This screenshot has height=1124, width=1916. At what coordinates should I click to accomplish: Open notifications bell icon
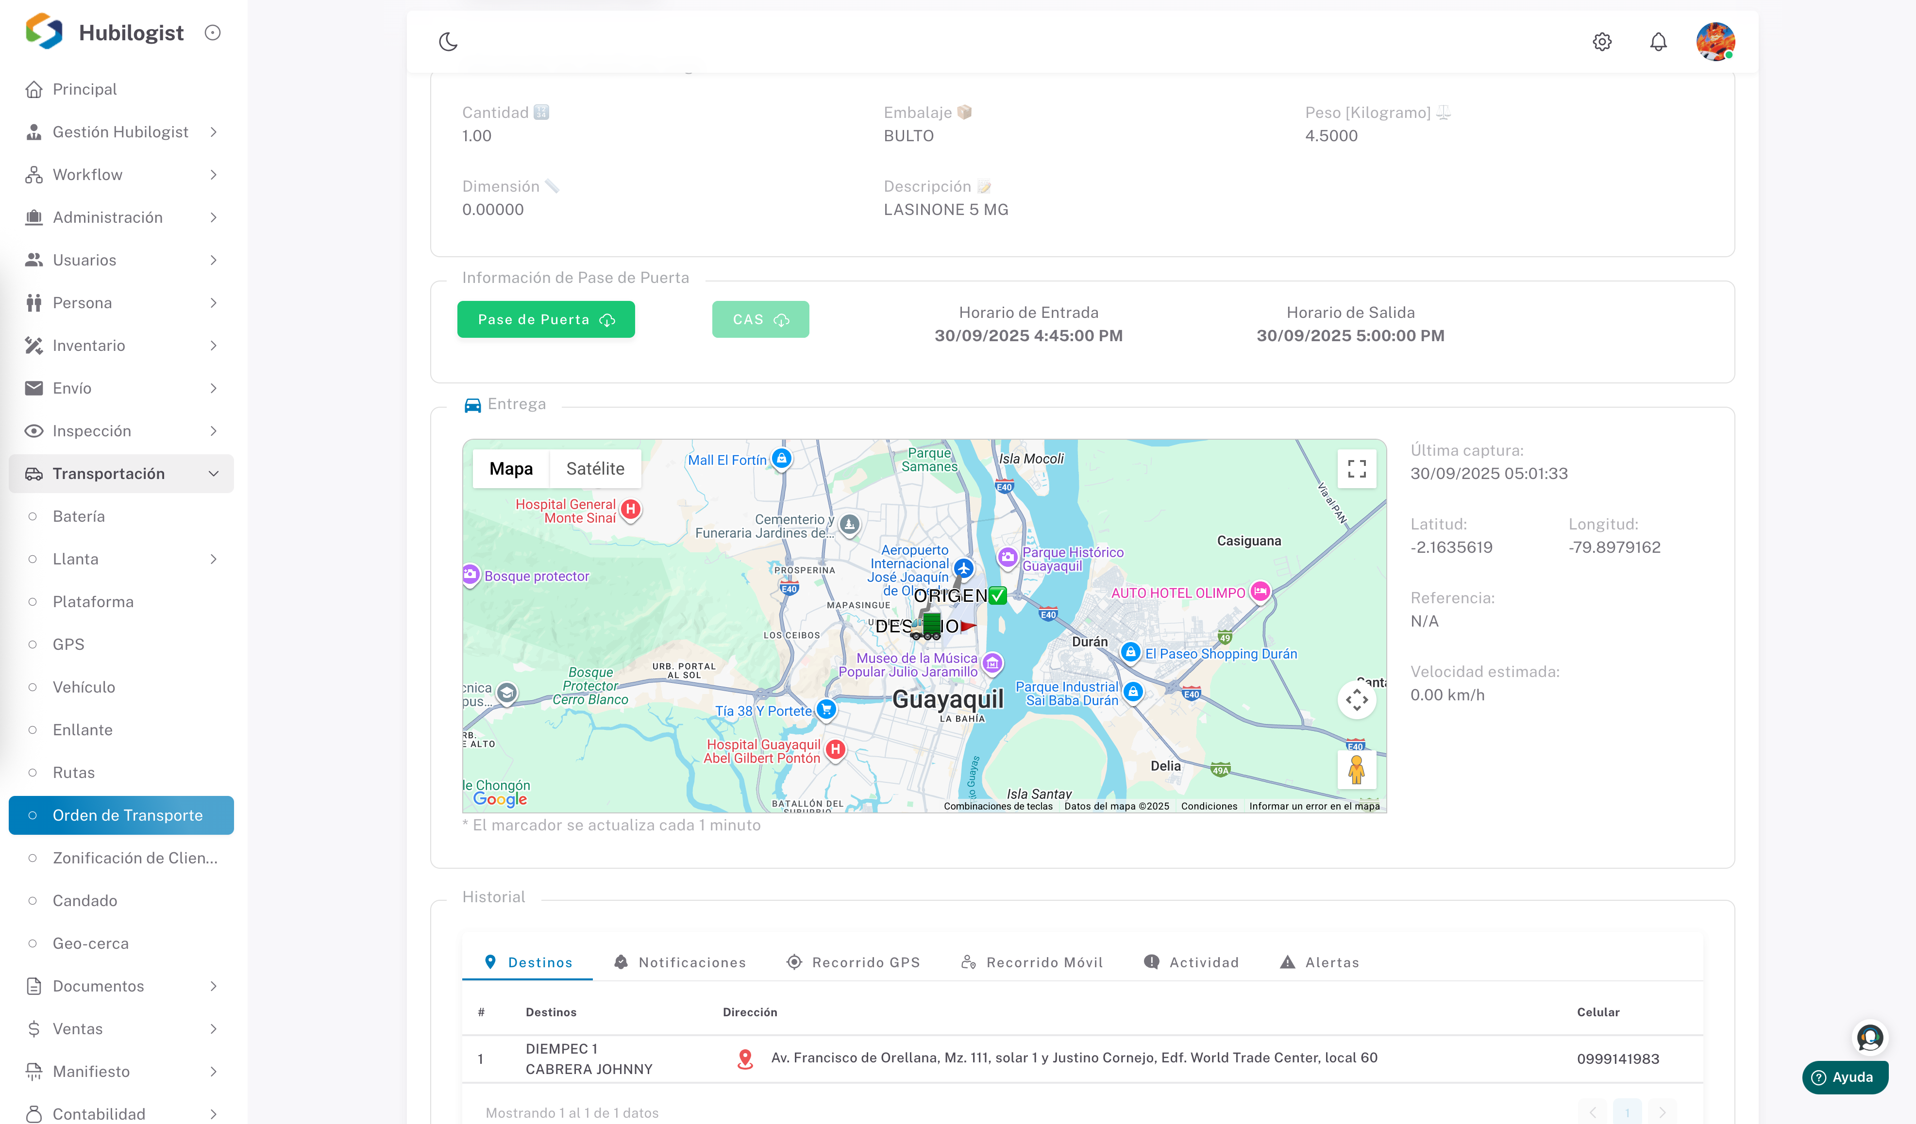coord(1658,42)
